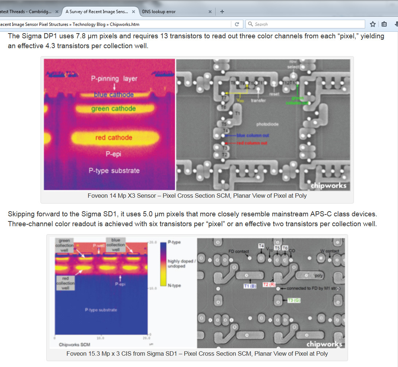This screenshot has width=398, height=367.
Task: Open the Sigma SD1 planar pixel view image
Action: tap(271, 293)
